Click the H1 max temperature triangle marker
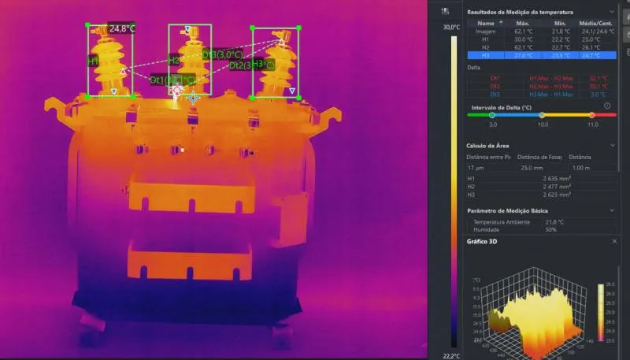 (123, 71)
